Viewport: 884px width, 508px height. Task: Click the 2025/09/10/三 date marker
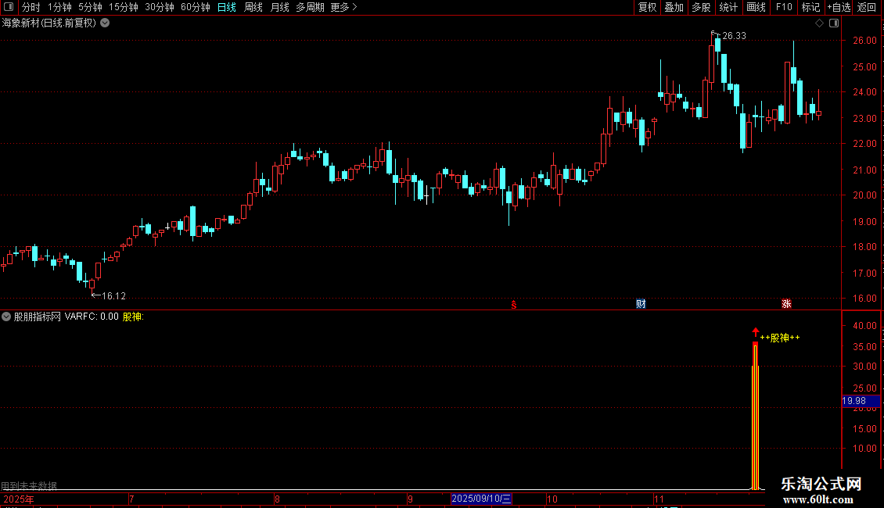(481, 499)
